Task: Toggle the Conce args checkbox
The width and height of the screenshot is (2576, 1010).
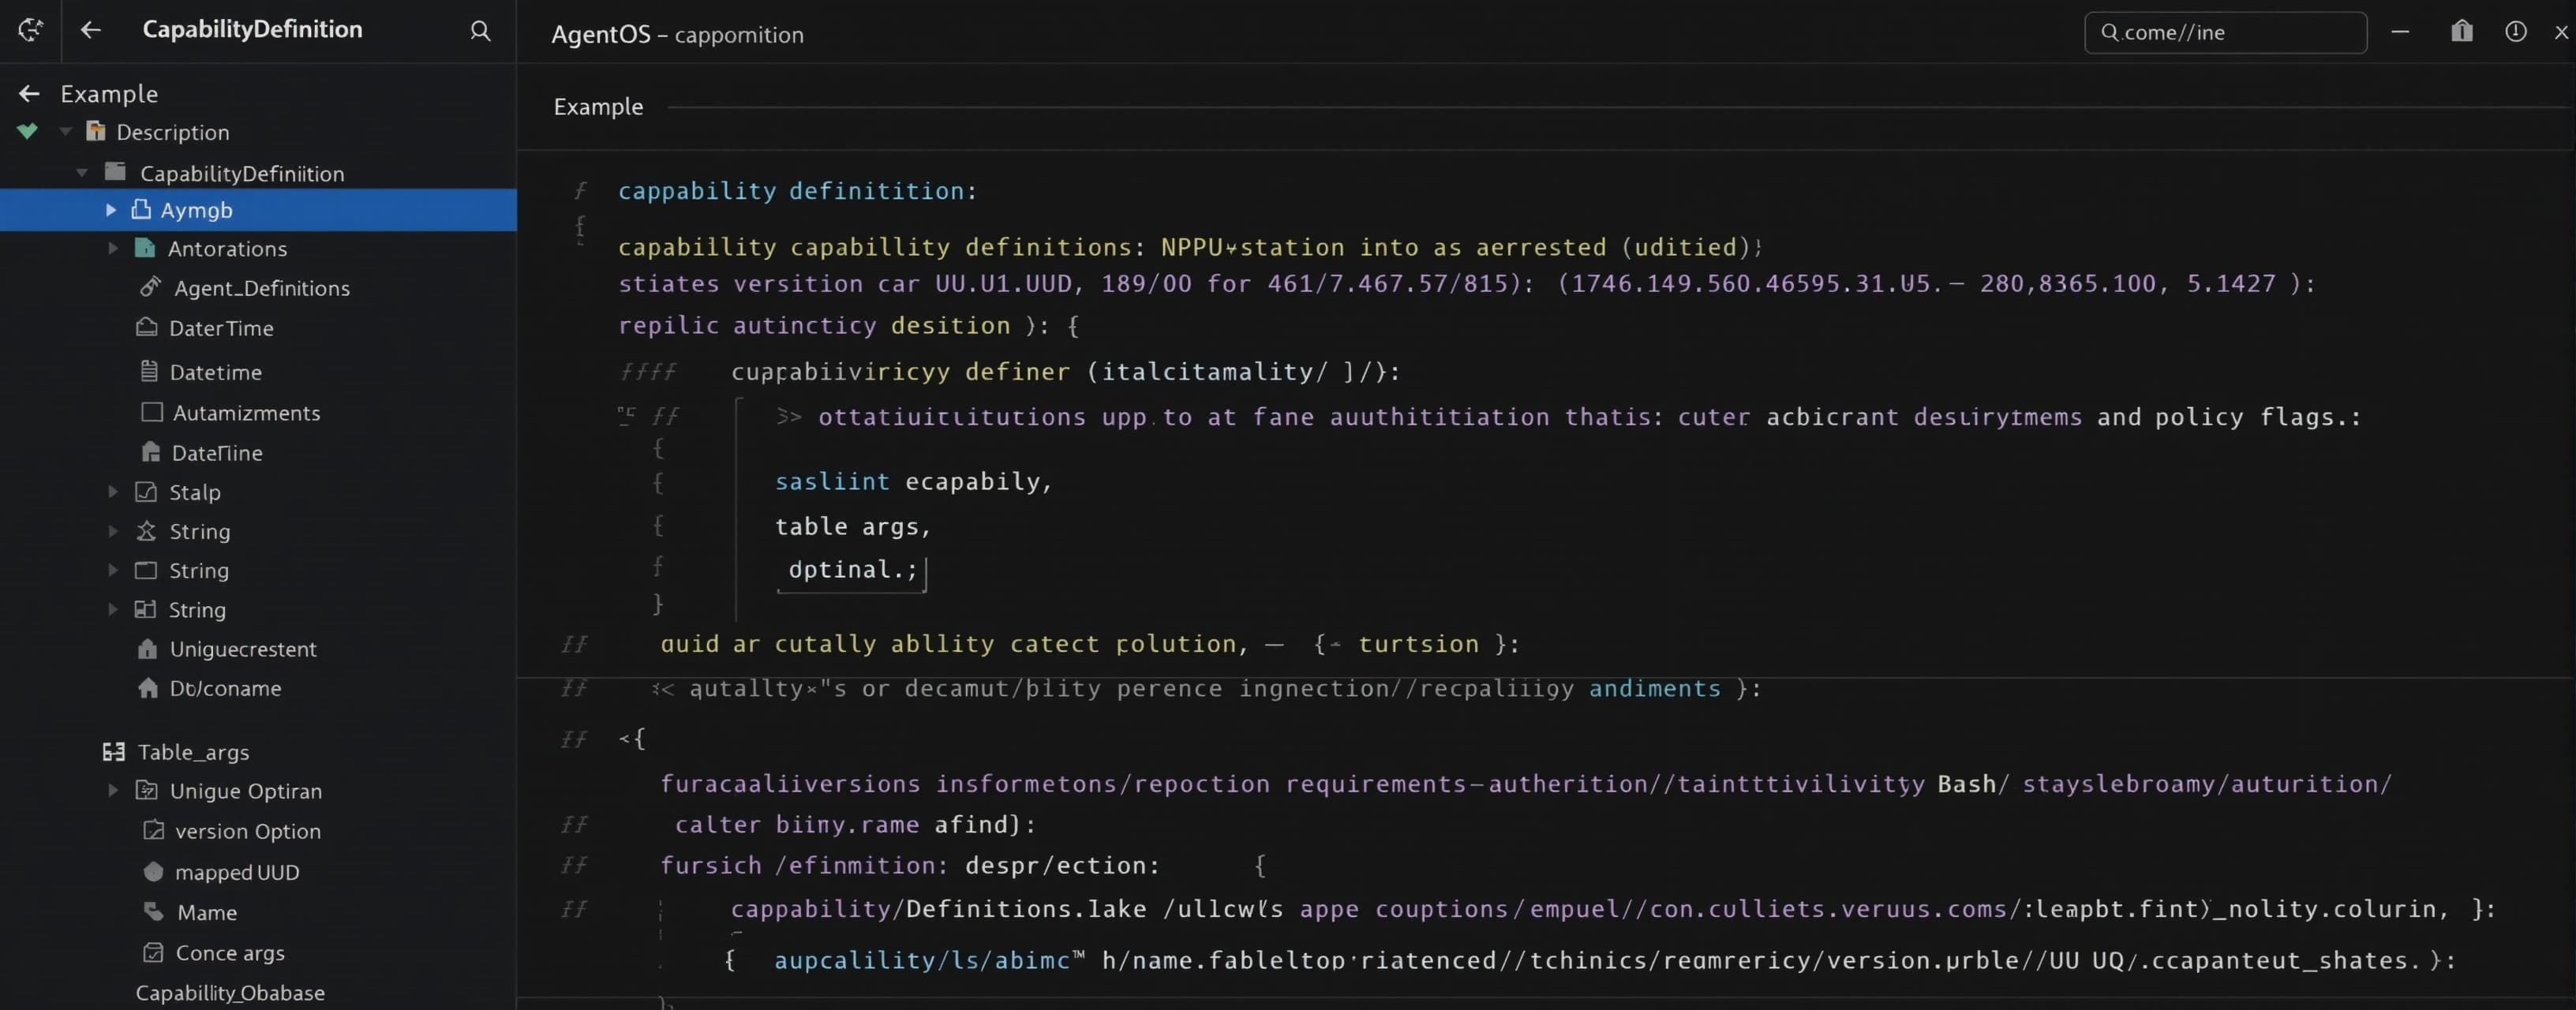Action: [x=153, y=952]
